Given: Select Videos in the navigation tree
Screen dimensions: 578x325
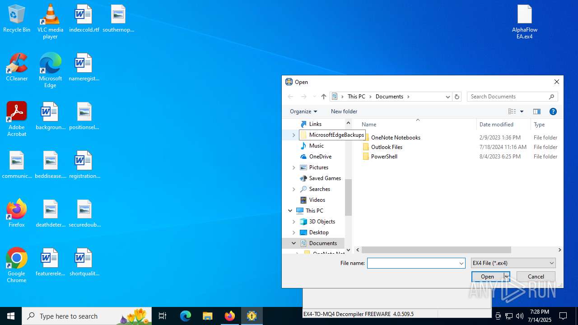Looking at the screenshot, I should pyautogui.click(x=317, y=200).
